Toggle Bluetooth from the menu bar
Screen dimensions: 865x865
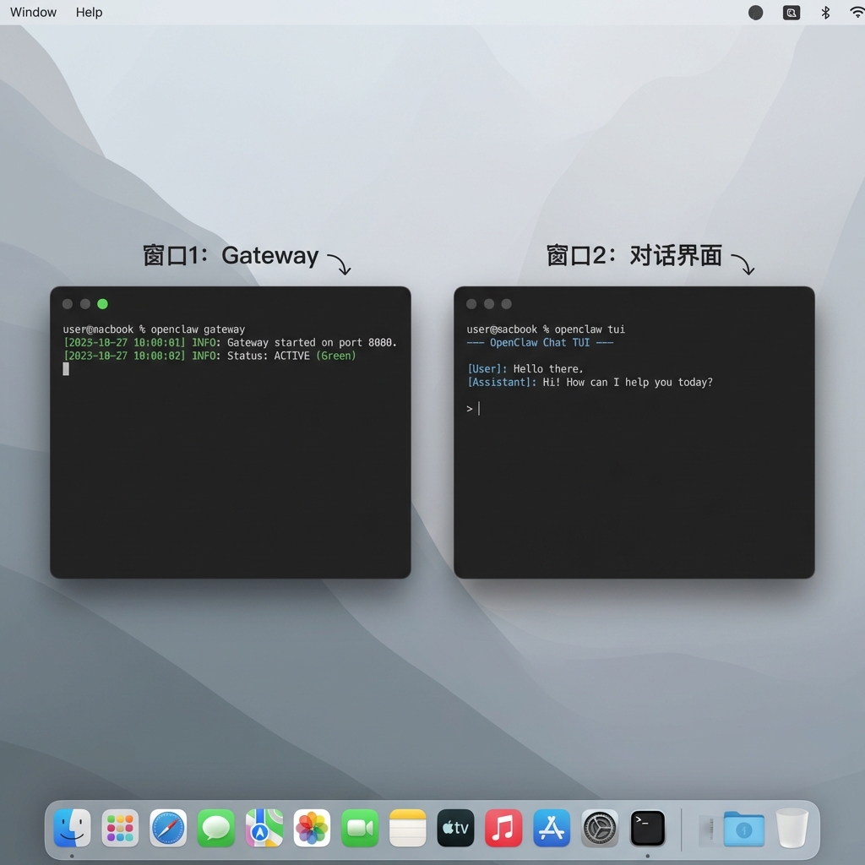824,12
